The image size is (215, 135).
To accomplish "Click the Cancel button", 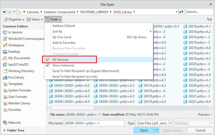I will click(200, 130).
